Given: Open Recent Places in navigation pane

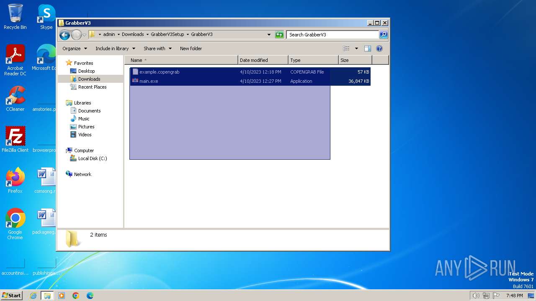Looking at the screenshot, I should coord(92,87).
